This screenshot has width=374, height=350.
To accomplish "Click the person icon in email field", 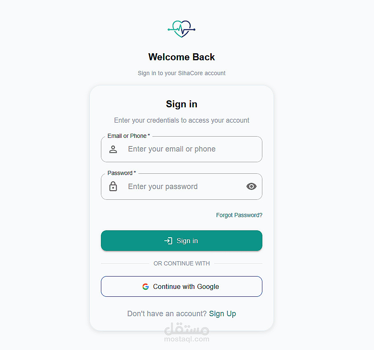I will pyautogui.click(x=113, y=149).
